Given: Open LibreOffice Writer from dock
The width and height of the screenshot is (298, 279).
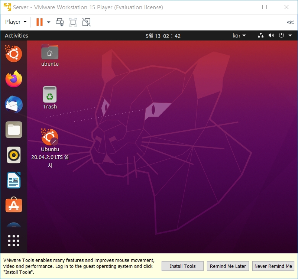Looking at the screenshot, I should [14, 180].
